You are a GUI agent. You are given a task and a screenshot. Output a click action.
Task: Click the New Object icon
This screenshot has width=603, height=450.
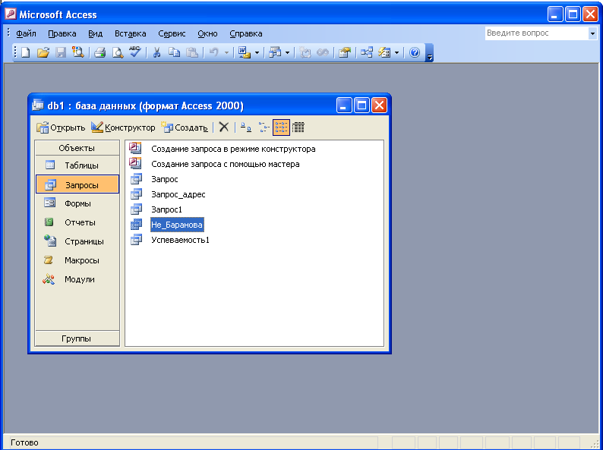pos(384,52)
